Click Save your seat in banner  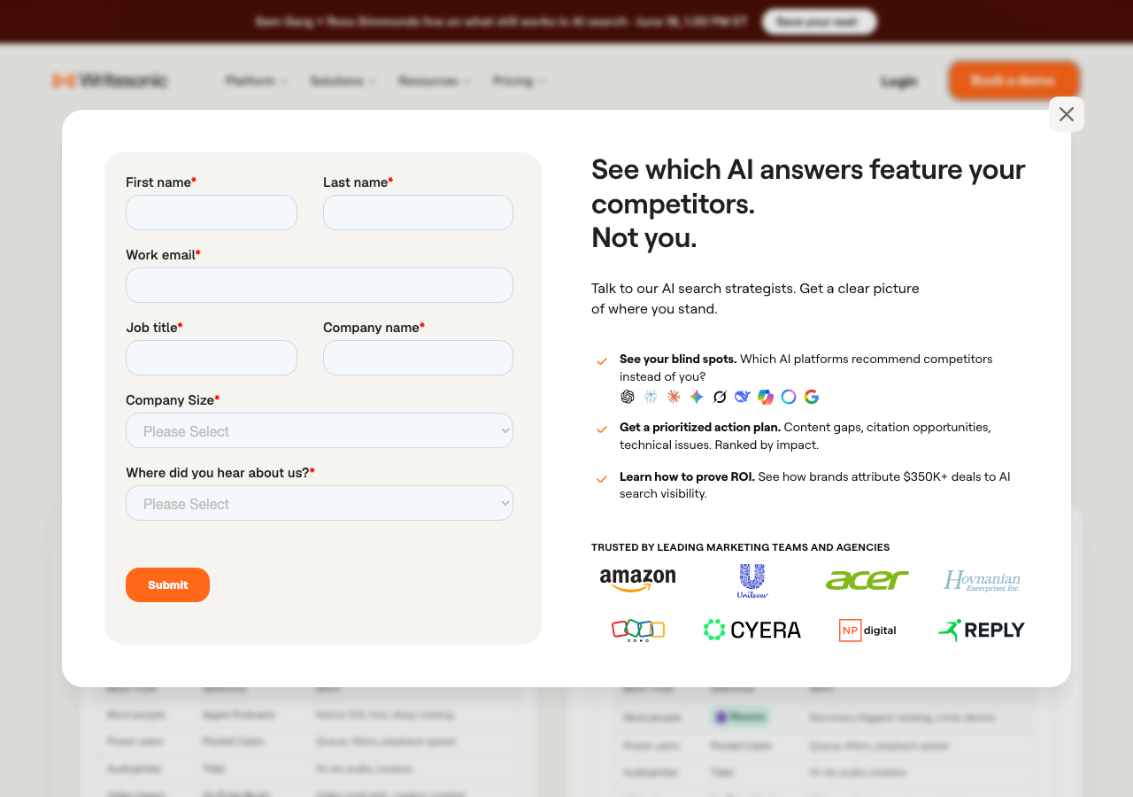coord(819,21)
